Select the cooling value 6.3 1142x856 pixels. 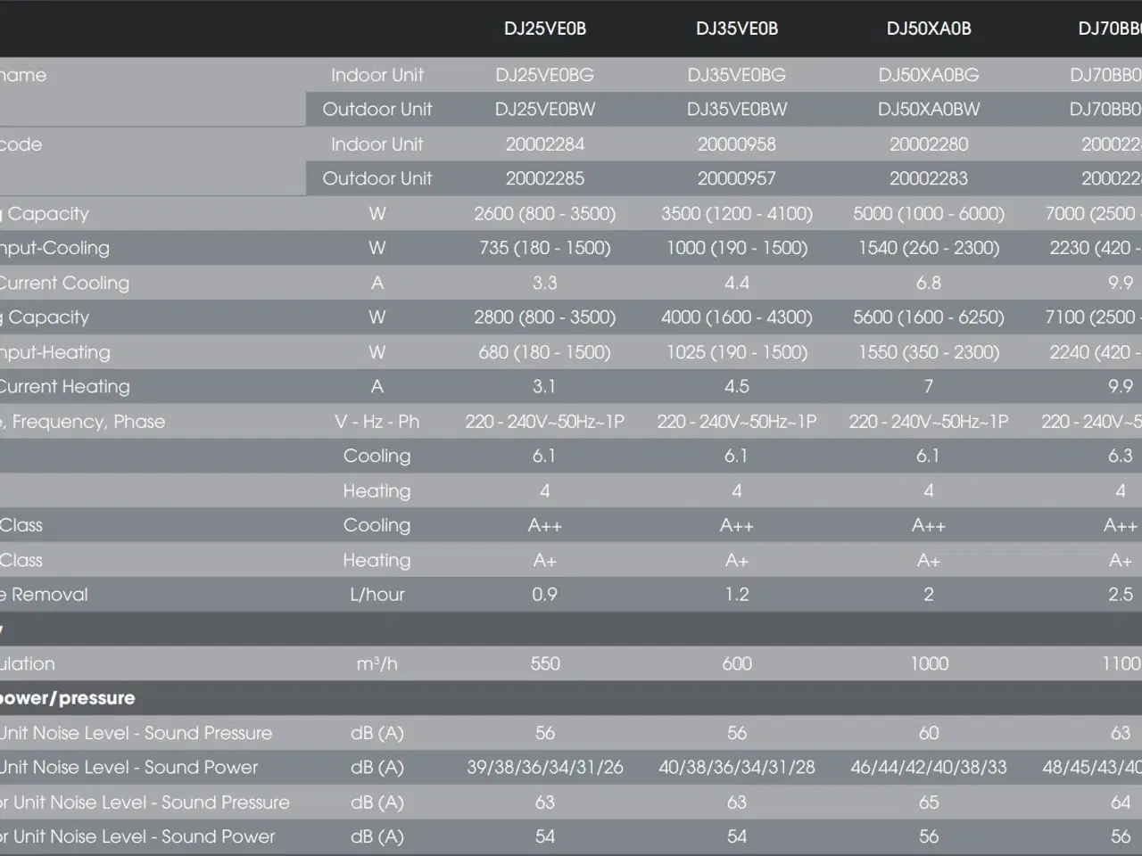tap(1121, 456)
